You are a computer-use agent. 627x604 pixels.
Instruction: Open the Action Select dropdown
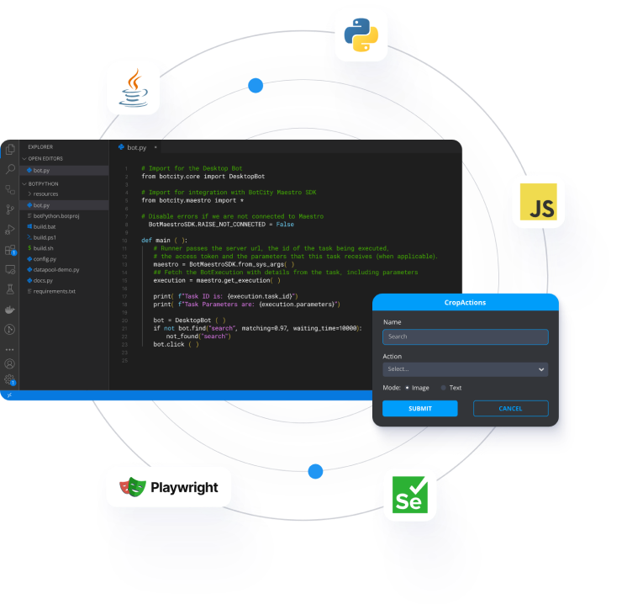click(x=465, y=369)
